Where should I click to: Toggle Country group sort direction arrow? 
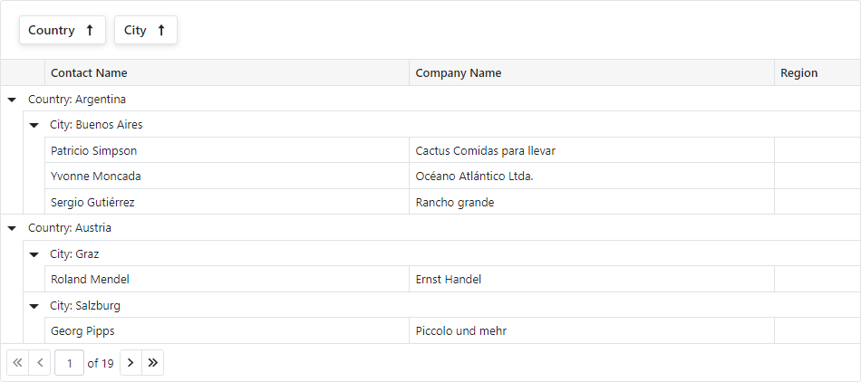click(90, 30)
